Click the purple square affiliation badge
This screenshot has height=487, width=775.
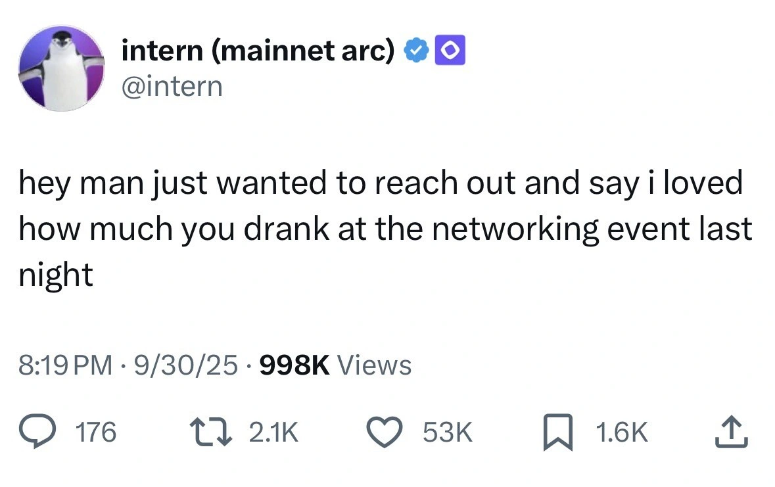click(x=452, y=52)
